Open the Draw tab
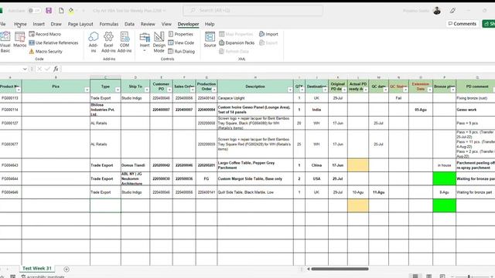Viewport: 495px width, 278px height. pos(56,24)
